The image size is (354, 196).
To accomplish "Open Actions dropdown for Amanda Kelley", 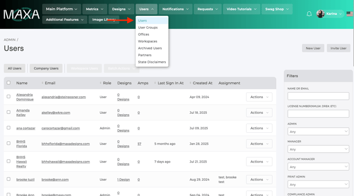I will [259, 113].
